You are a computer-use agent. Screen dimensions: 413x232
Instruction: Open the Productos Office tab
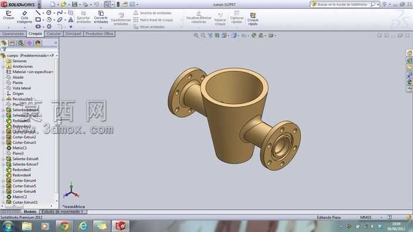point(99,33)
